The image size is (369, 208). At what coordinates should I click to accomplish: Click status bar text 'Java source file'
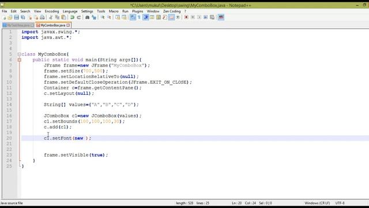tap(12, 203)
